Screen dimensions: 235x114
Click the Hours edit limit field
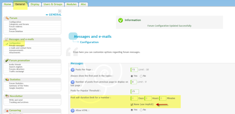click(x=148, y=99)
